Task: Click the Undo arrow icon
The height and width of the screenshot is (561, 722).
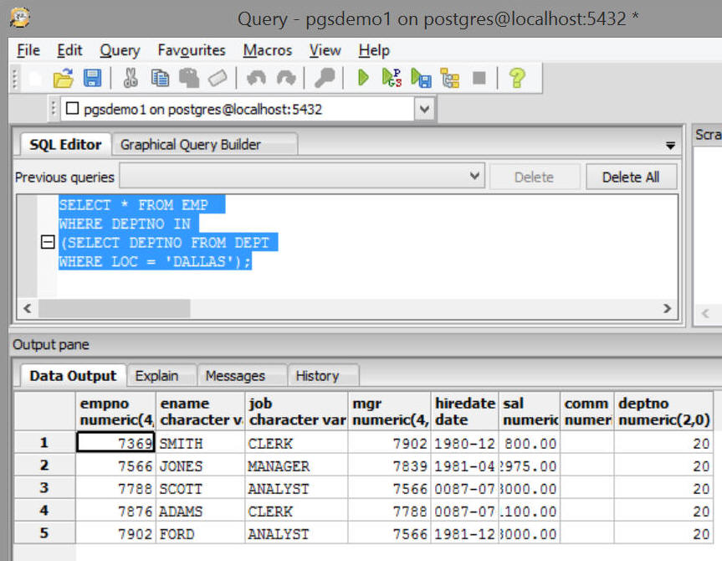Action: pyautogui.click(x=256, y=79)
